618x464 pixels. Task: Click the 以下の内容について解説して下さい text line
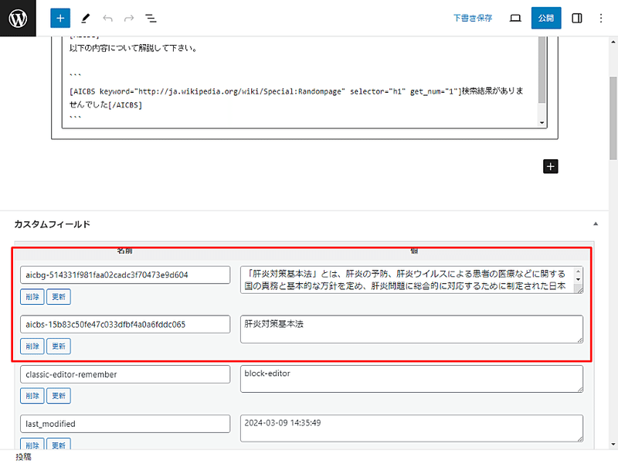coord(133,48)
